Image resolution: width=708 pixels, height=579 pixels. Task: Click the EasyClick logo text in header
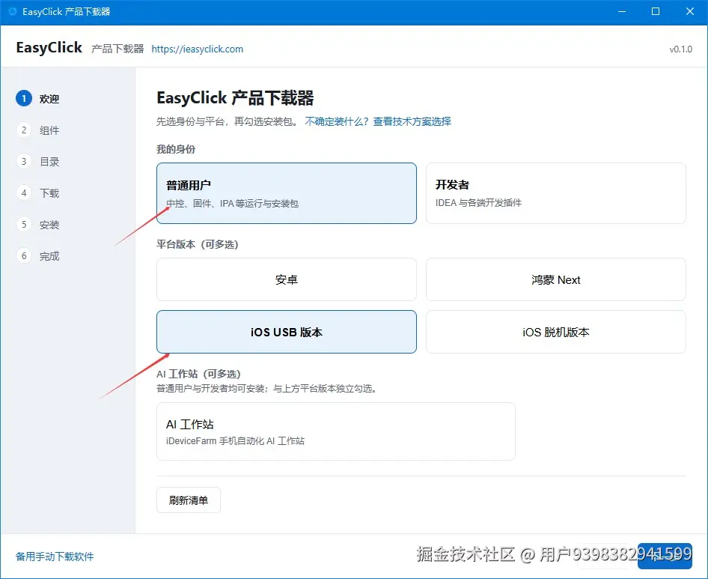click(x=49, y=47)
